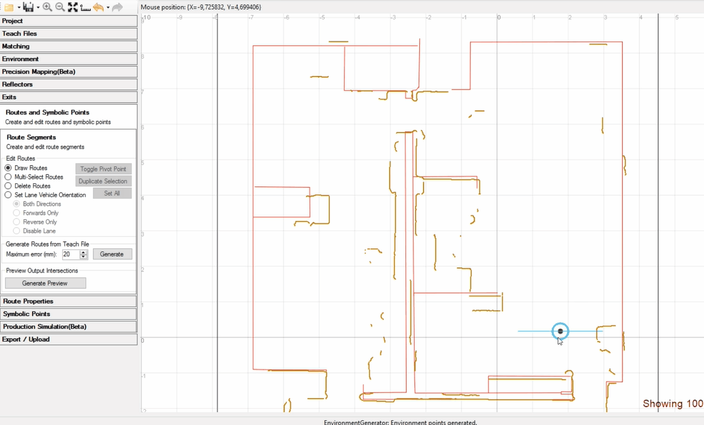Open project via the folder icon

pos(9,7)
